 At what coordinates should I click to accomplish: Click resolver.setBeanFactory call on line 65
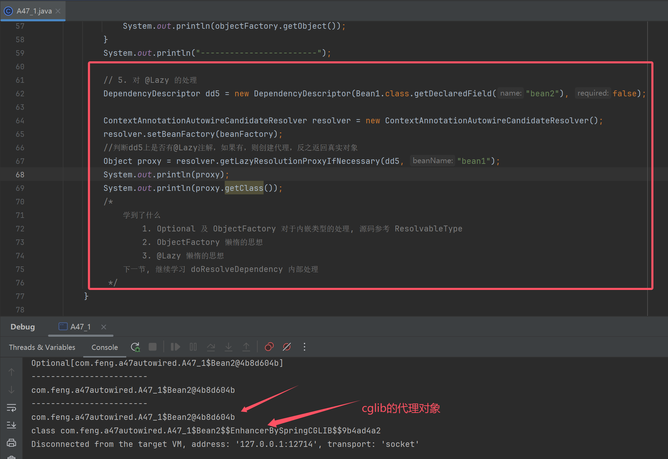(x=193, y=134)
